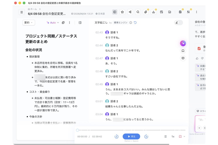Skip forward three seconds
Image resolution: width=218 pixels, height=145 pixels.
click(x=146, y=137)
